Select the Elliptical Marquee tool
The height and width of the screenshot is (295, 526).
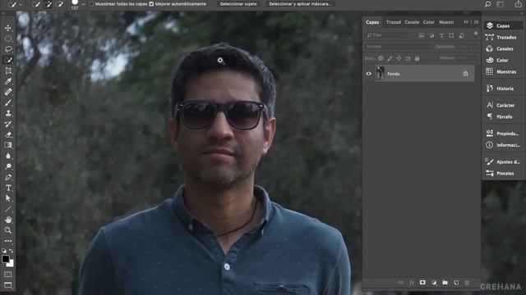8,39
